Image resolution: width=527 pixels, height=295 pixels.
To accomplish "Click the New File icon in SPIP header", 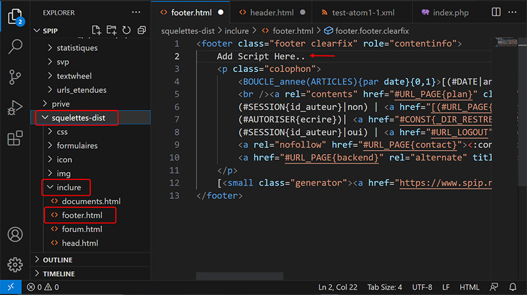I will click(97, 30).
